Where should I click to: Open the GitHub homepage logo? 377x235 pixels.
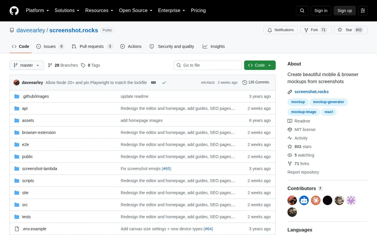coord(14,11)
